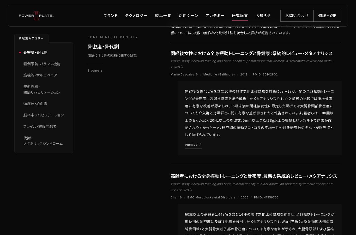
Task: Select フレイル・施設高齢者 category
Action: tap(40, 127)
